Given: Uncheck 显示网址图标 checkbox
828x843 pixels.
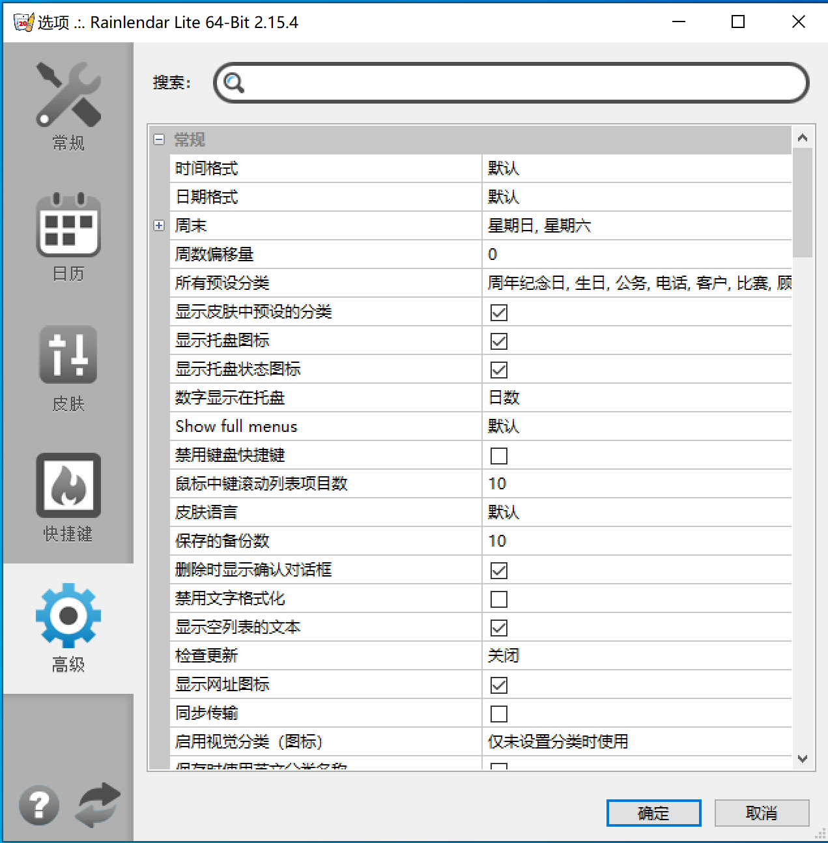Looking at the screenshot, I should [499, 685].
